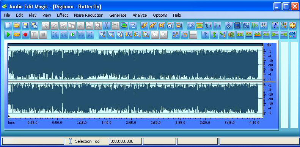Click the 0:00:00.000 time field in status bar
This screenshot has width=300, height=147.
tap(125, 141)
